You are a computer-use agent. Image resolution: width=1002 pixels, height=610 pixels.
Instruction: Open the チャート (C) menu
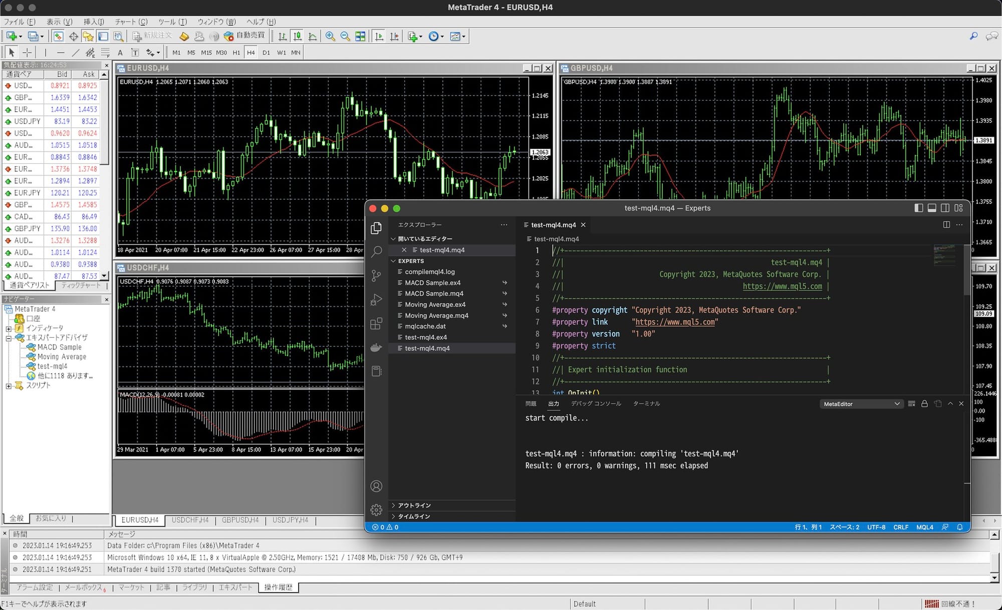(131, 22)
